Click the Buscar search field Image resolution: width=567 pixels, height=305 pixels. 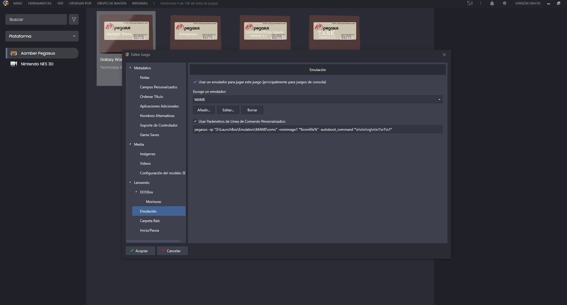(x=36, y=19)
